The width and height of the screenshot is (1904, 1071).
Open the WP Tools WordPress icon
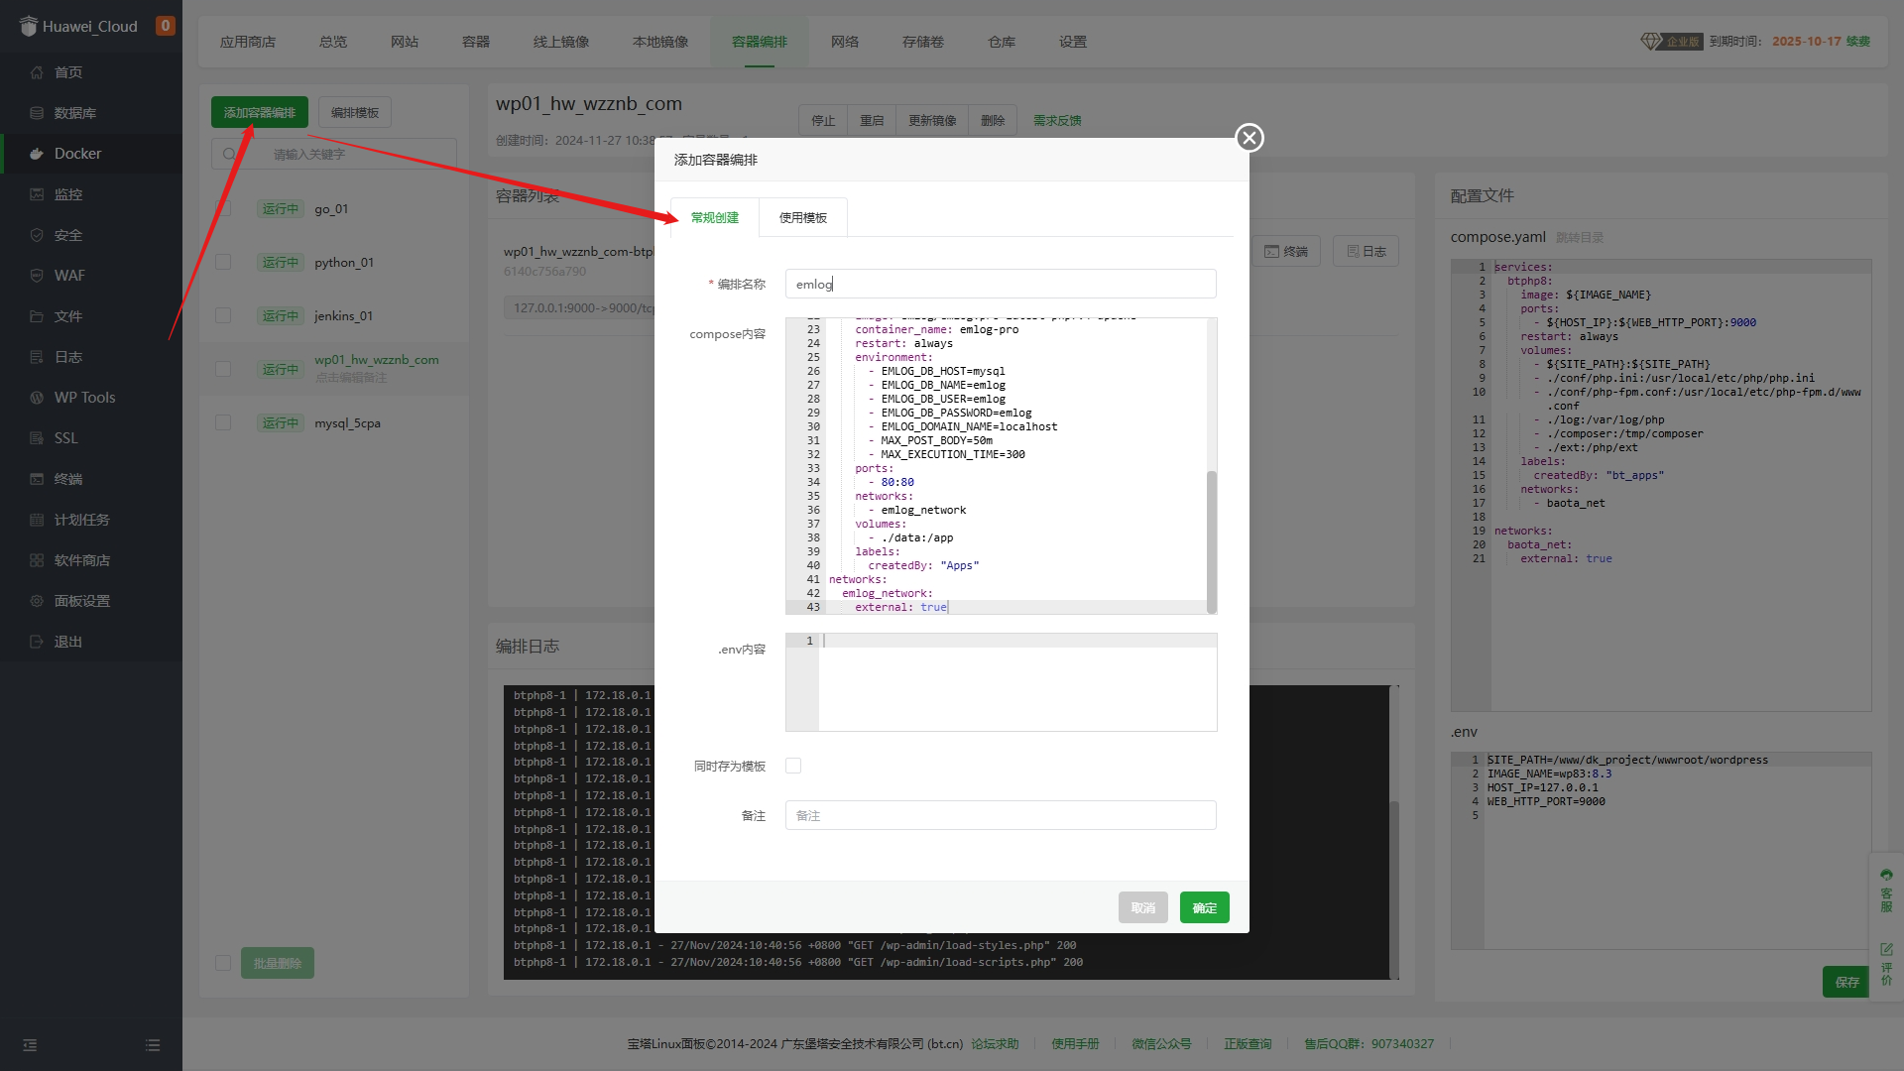click(37, 398)
